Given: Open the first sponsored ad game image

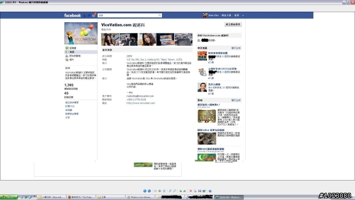Looking at the screenshot, I should coord(207,116).
